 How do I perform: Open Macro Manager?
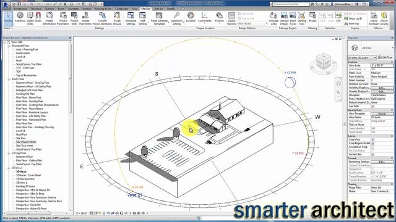(374, 18)
